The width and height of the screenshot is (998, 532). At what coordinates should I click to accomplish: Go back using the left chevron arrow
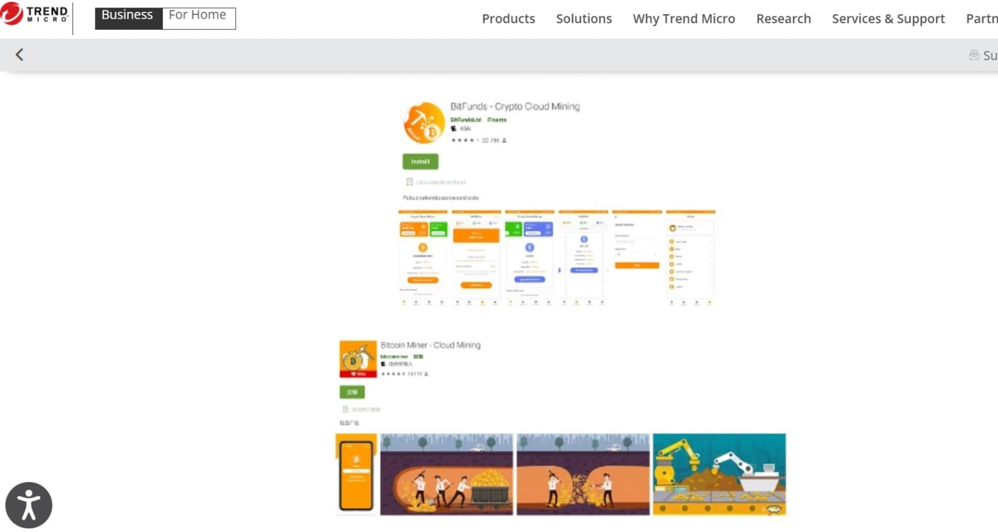pos(19,55)
